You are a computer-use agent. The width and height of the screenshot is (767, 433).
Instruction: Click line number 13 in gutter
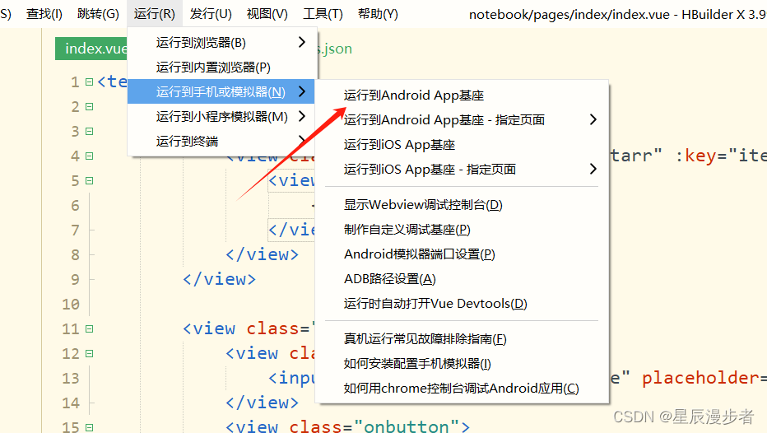point(71,378)
